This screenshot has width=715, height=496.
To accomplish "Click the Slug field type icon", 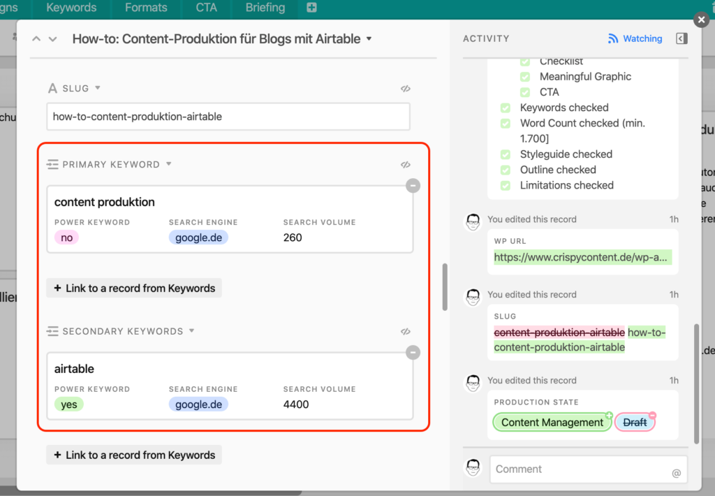I will [x=53, y=88].
